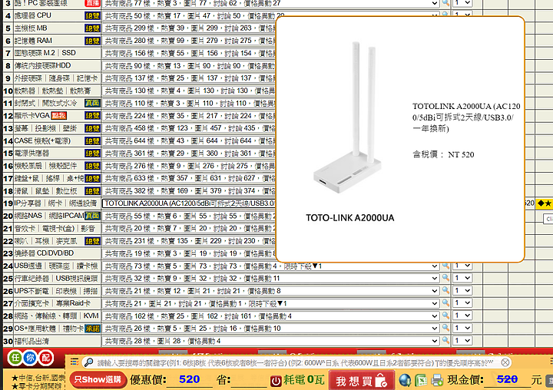The image size is (553, 390).
Task: Open product dropdown for 固態硬碟 M.2 row 7
Action: point(189,54)
